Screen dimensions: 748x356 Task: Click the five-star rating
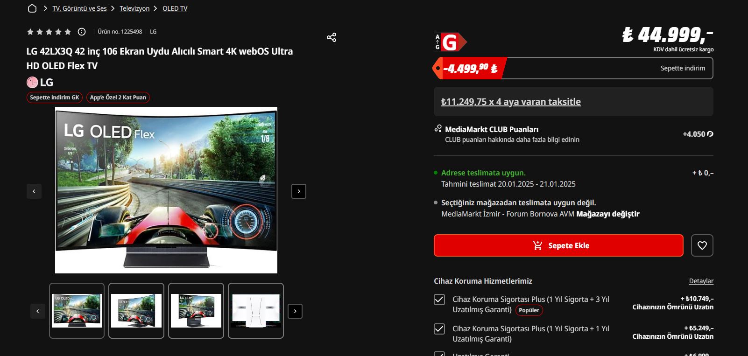tap(49, 32)
